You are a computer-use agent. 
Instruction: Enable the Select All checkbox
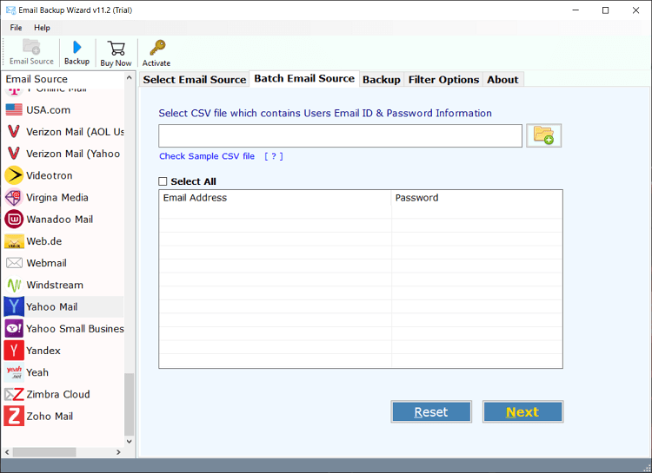tap(163, 181)
